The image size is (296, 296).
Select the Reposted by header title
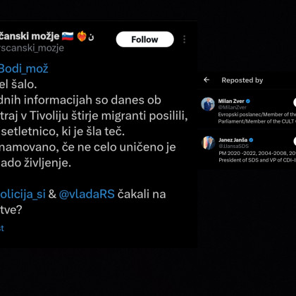(x=242, y=80)
